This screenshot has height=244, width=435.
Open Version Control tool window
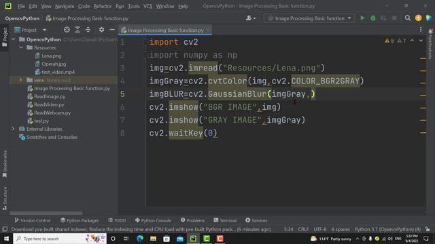[33, 220]
